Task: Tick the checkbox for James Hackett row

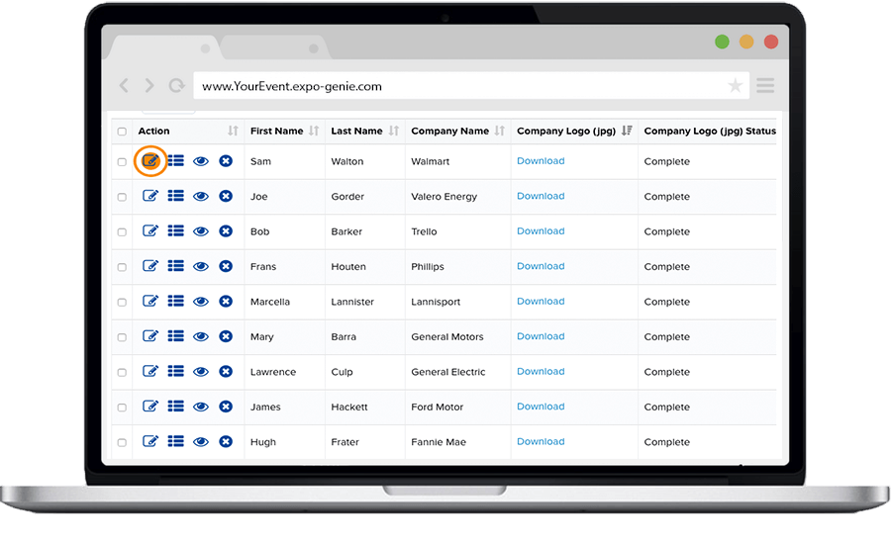Action: click(x=122, y=408)
